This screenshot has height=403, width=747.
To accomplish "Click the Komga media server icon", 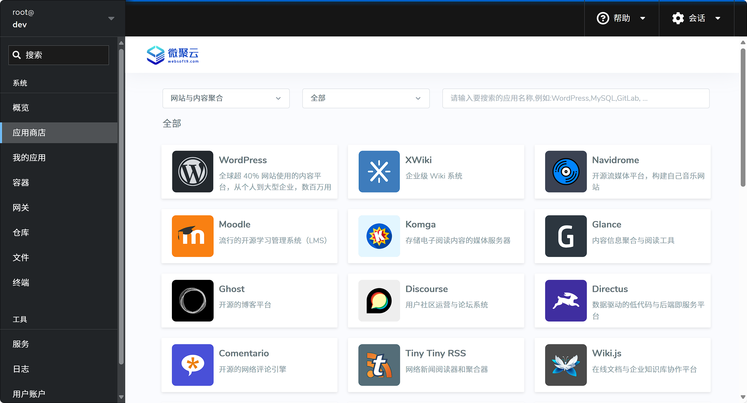I will pyautogui.click(x=379, y=236).
